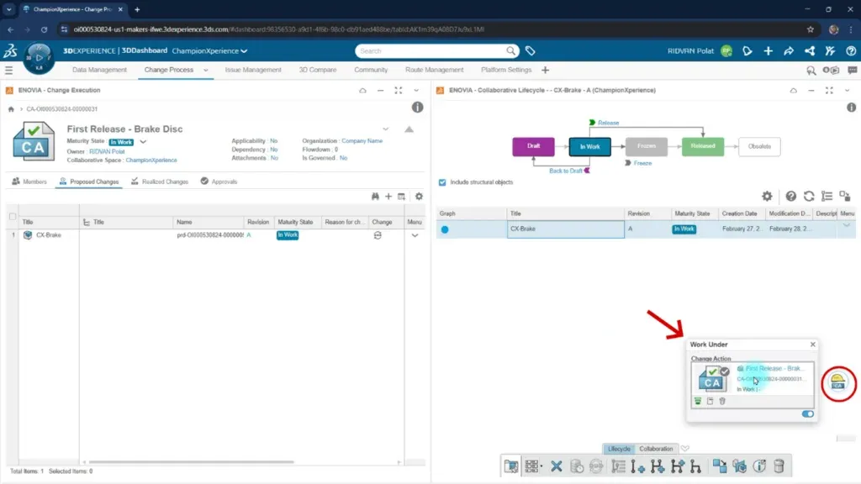The height and width of the screenshot is (484, 861).
Task: Click the share arrow icon in top bar
Action: coord(789,51)
